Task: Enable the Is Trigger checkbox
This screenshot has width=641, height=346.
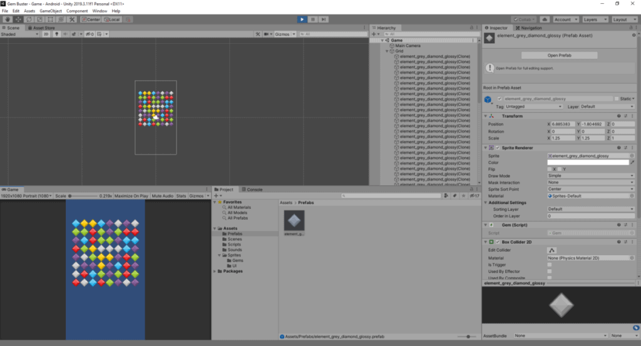Action: [550, 265]
